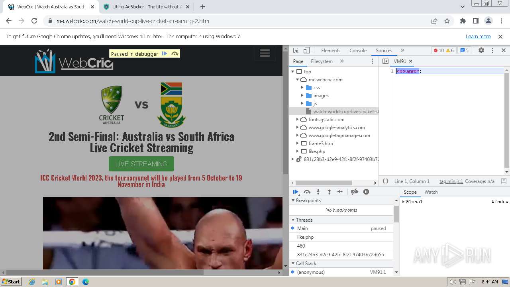Open navigator pane more options menu
This screenshot has height=287, width=510.
point(373,61)
